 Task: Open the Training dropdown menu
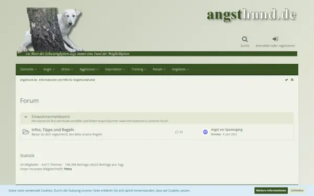click(x=139, y=70)
